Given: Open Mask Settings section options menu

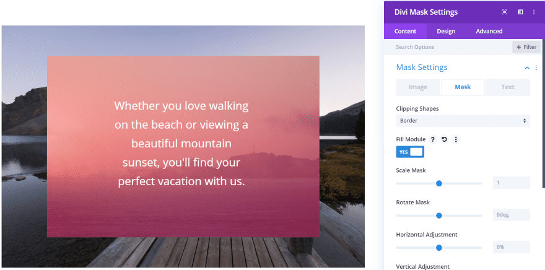Looking at the screenshot, I should point(536,67).
